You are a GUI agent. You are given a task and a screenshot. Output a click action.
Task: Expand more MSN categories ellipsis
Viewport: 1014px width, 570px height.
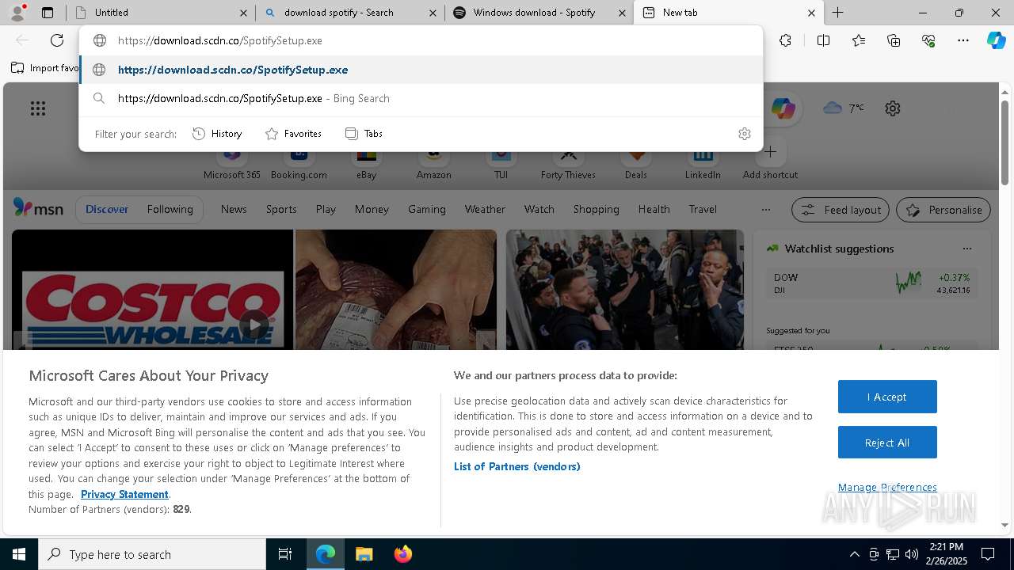click(765, 209)
